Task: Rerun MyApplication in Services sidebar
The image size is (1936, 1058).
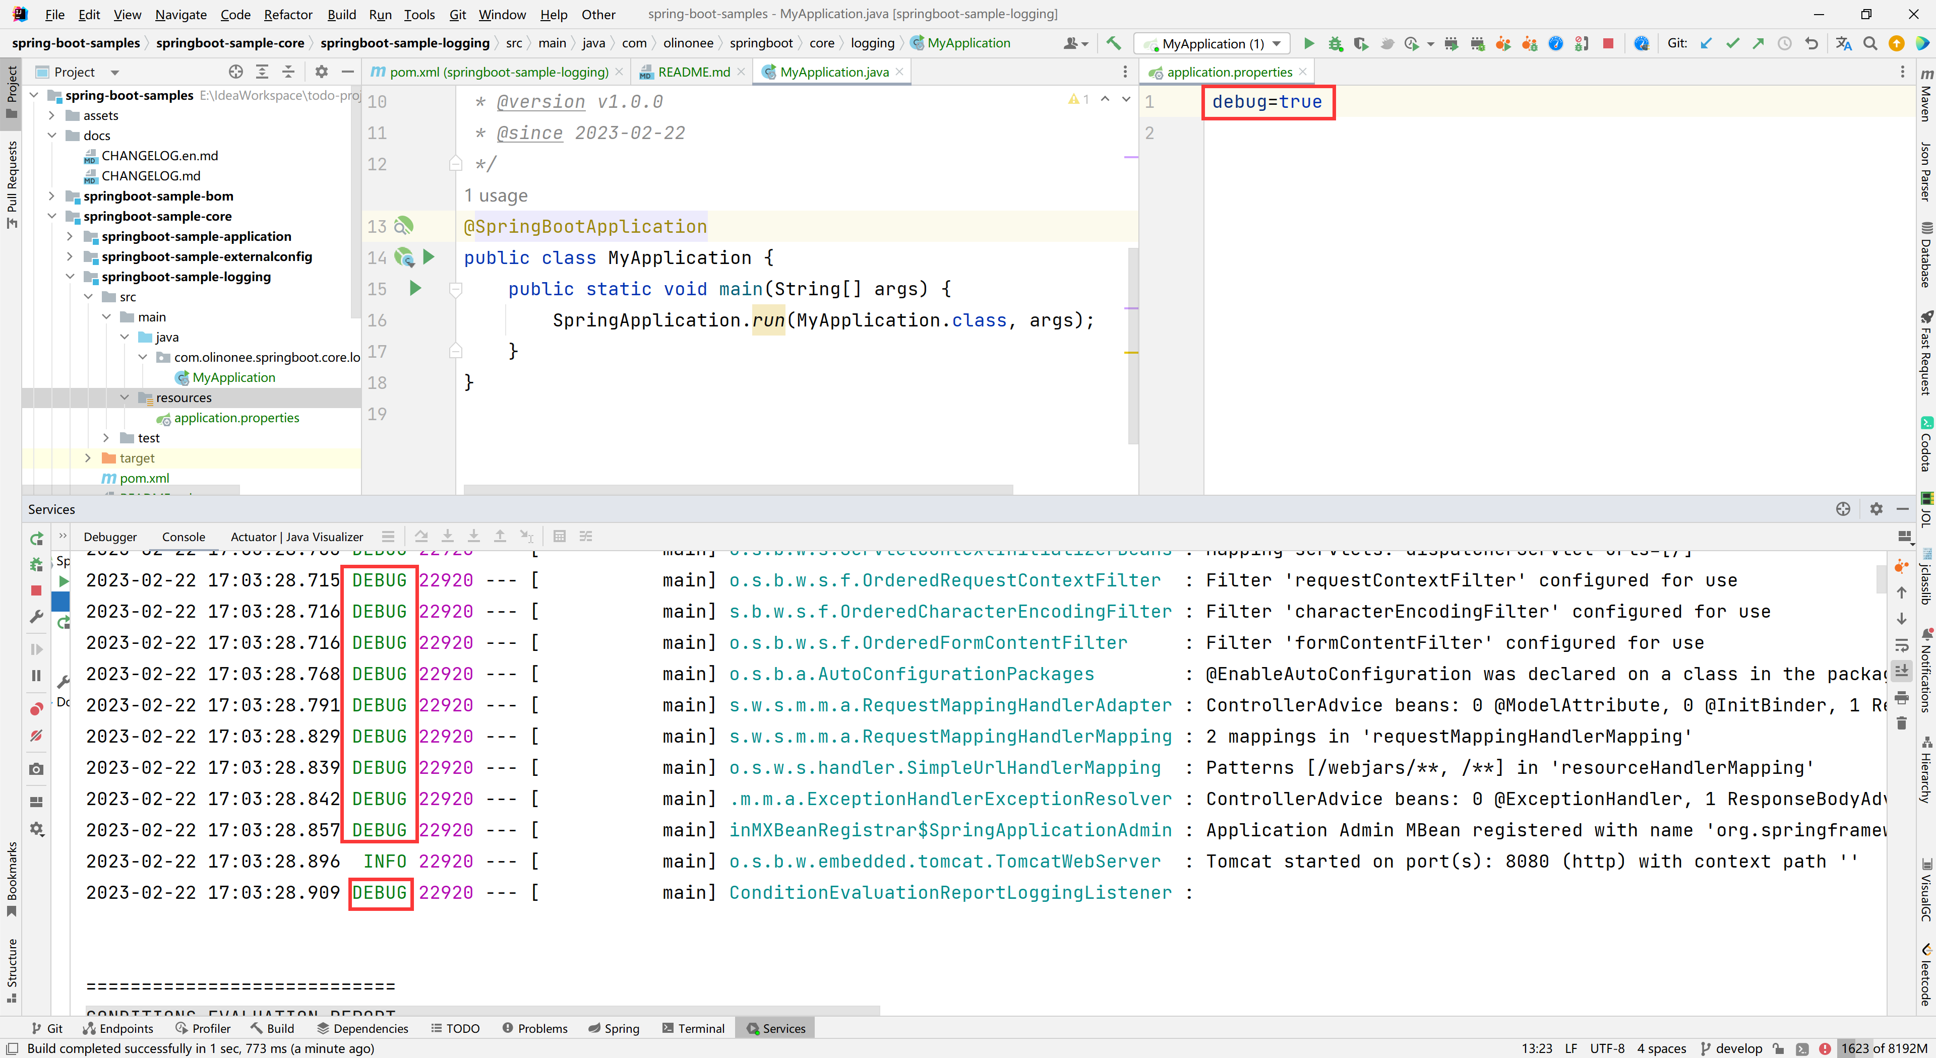Action: [37, 539]
